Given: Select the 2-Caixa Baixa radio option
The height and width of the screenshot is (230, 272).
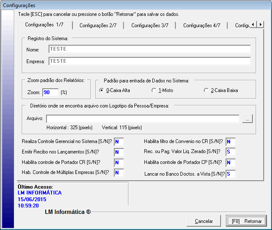Looking at the screenshot, I should click(x=205, y=90).
